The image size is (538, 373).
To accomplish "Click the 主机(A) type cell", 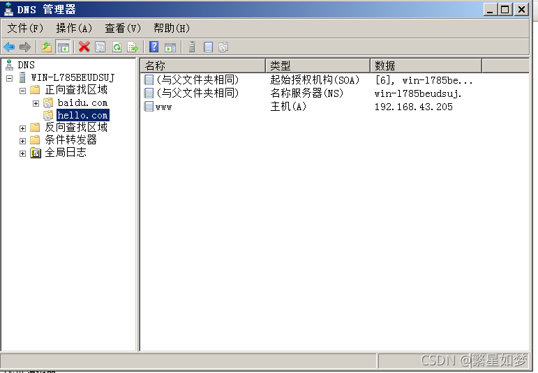I will [288, 107].
